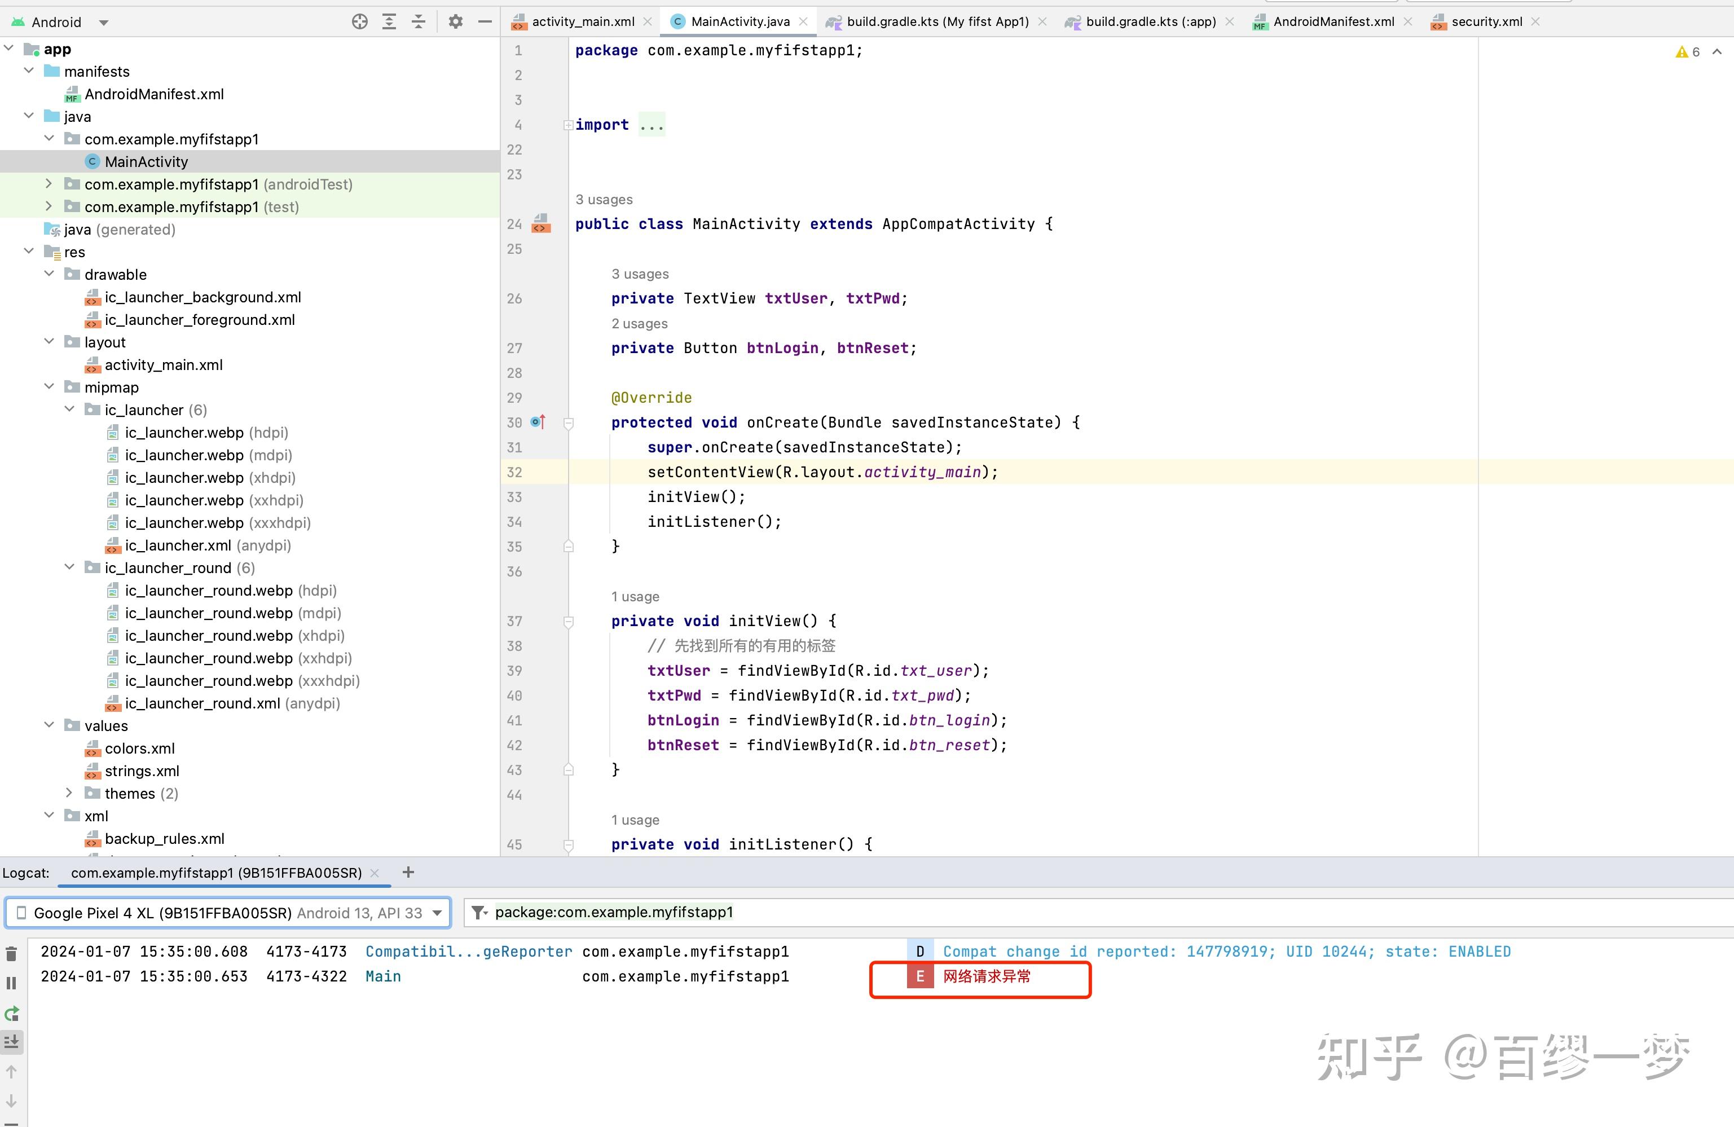The image size is (1734, 1127).
Task: Close the Logcat device tab
Action: [375, 873]
